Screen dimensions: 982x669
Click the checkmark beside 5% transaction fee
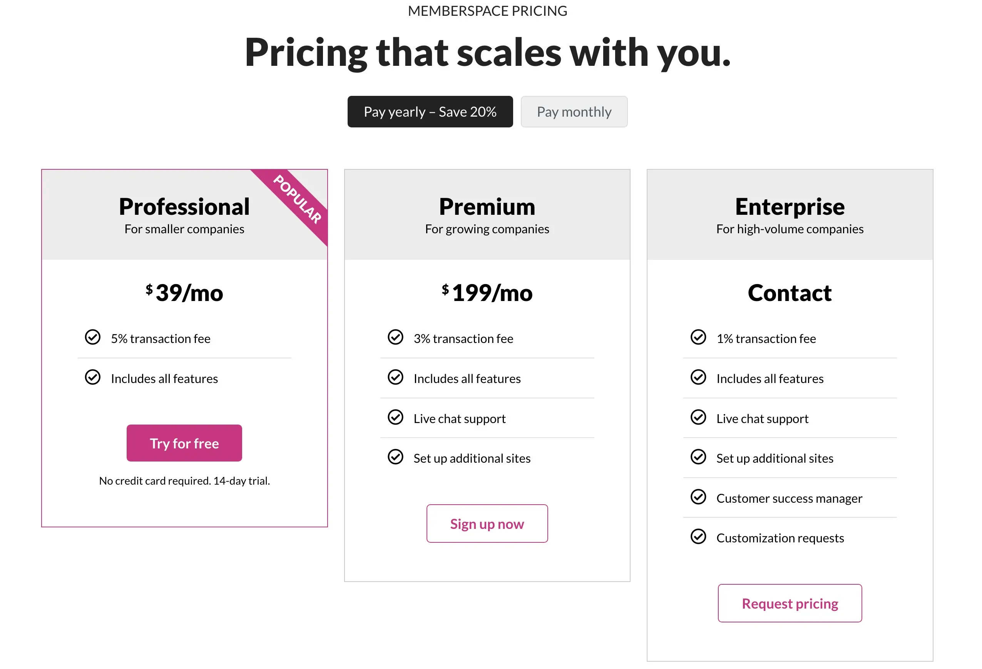click(93, 337)
